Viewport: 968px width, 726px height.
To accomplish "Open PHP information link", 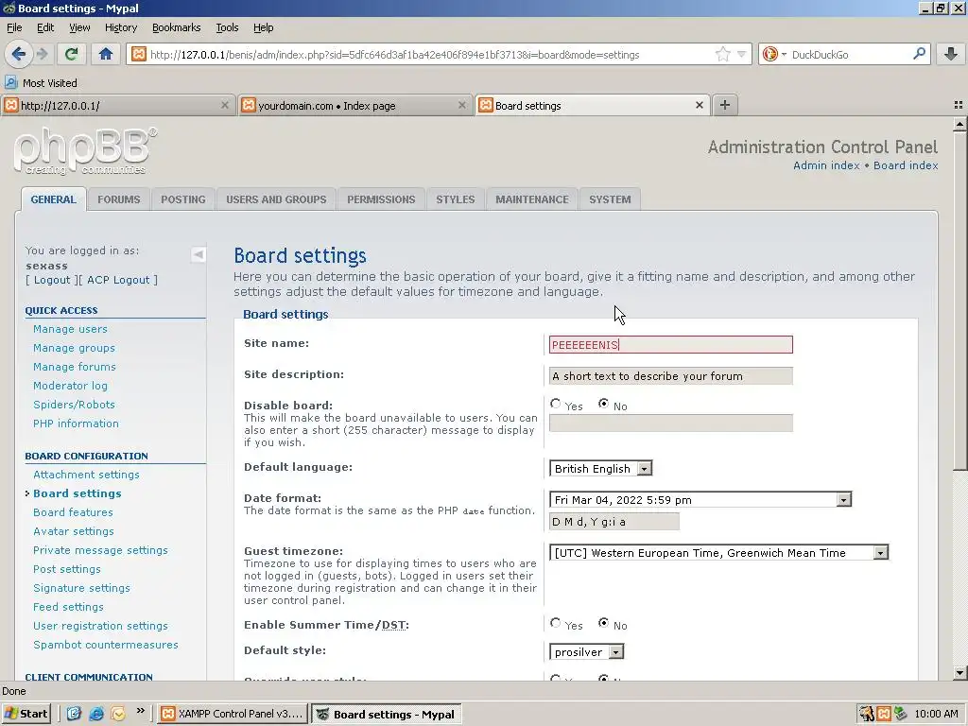I will (76, 423).
